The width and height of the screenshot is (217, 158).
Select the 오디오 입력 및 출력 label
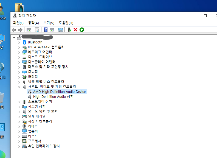pos(43,111)
